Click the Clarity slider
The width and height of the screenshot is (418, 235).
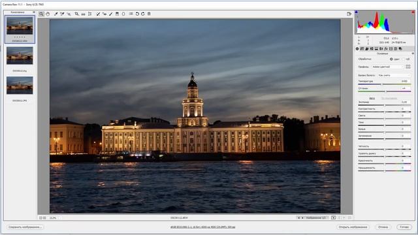385,149
